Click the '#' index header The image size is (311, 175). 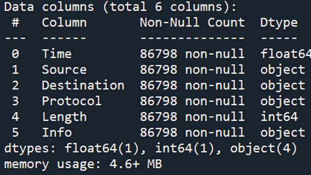pyautogui.click(x=15, y=22)
